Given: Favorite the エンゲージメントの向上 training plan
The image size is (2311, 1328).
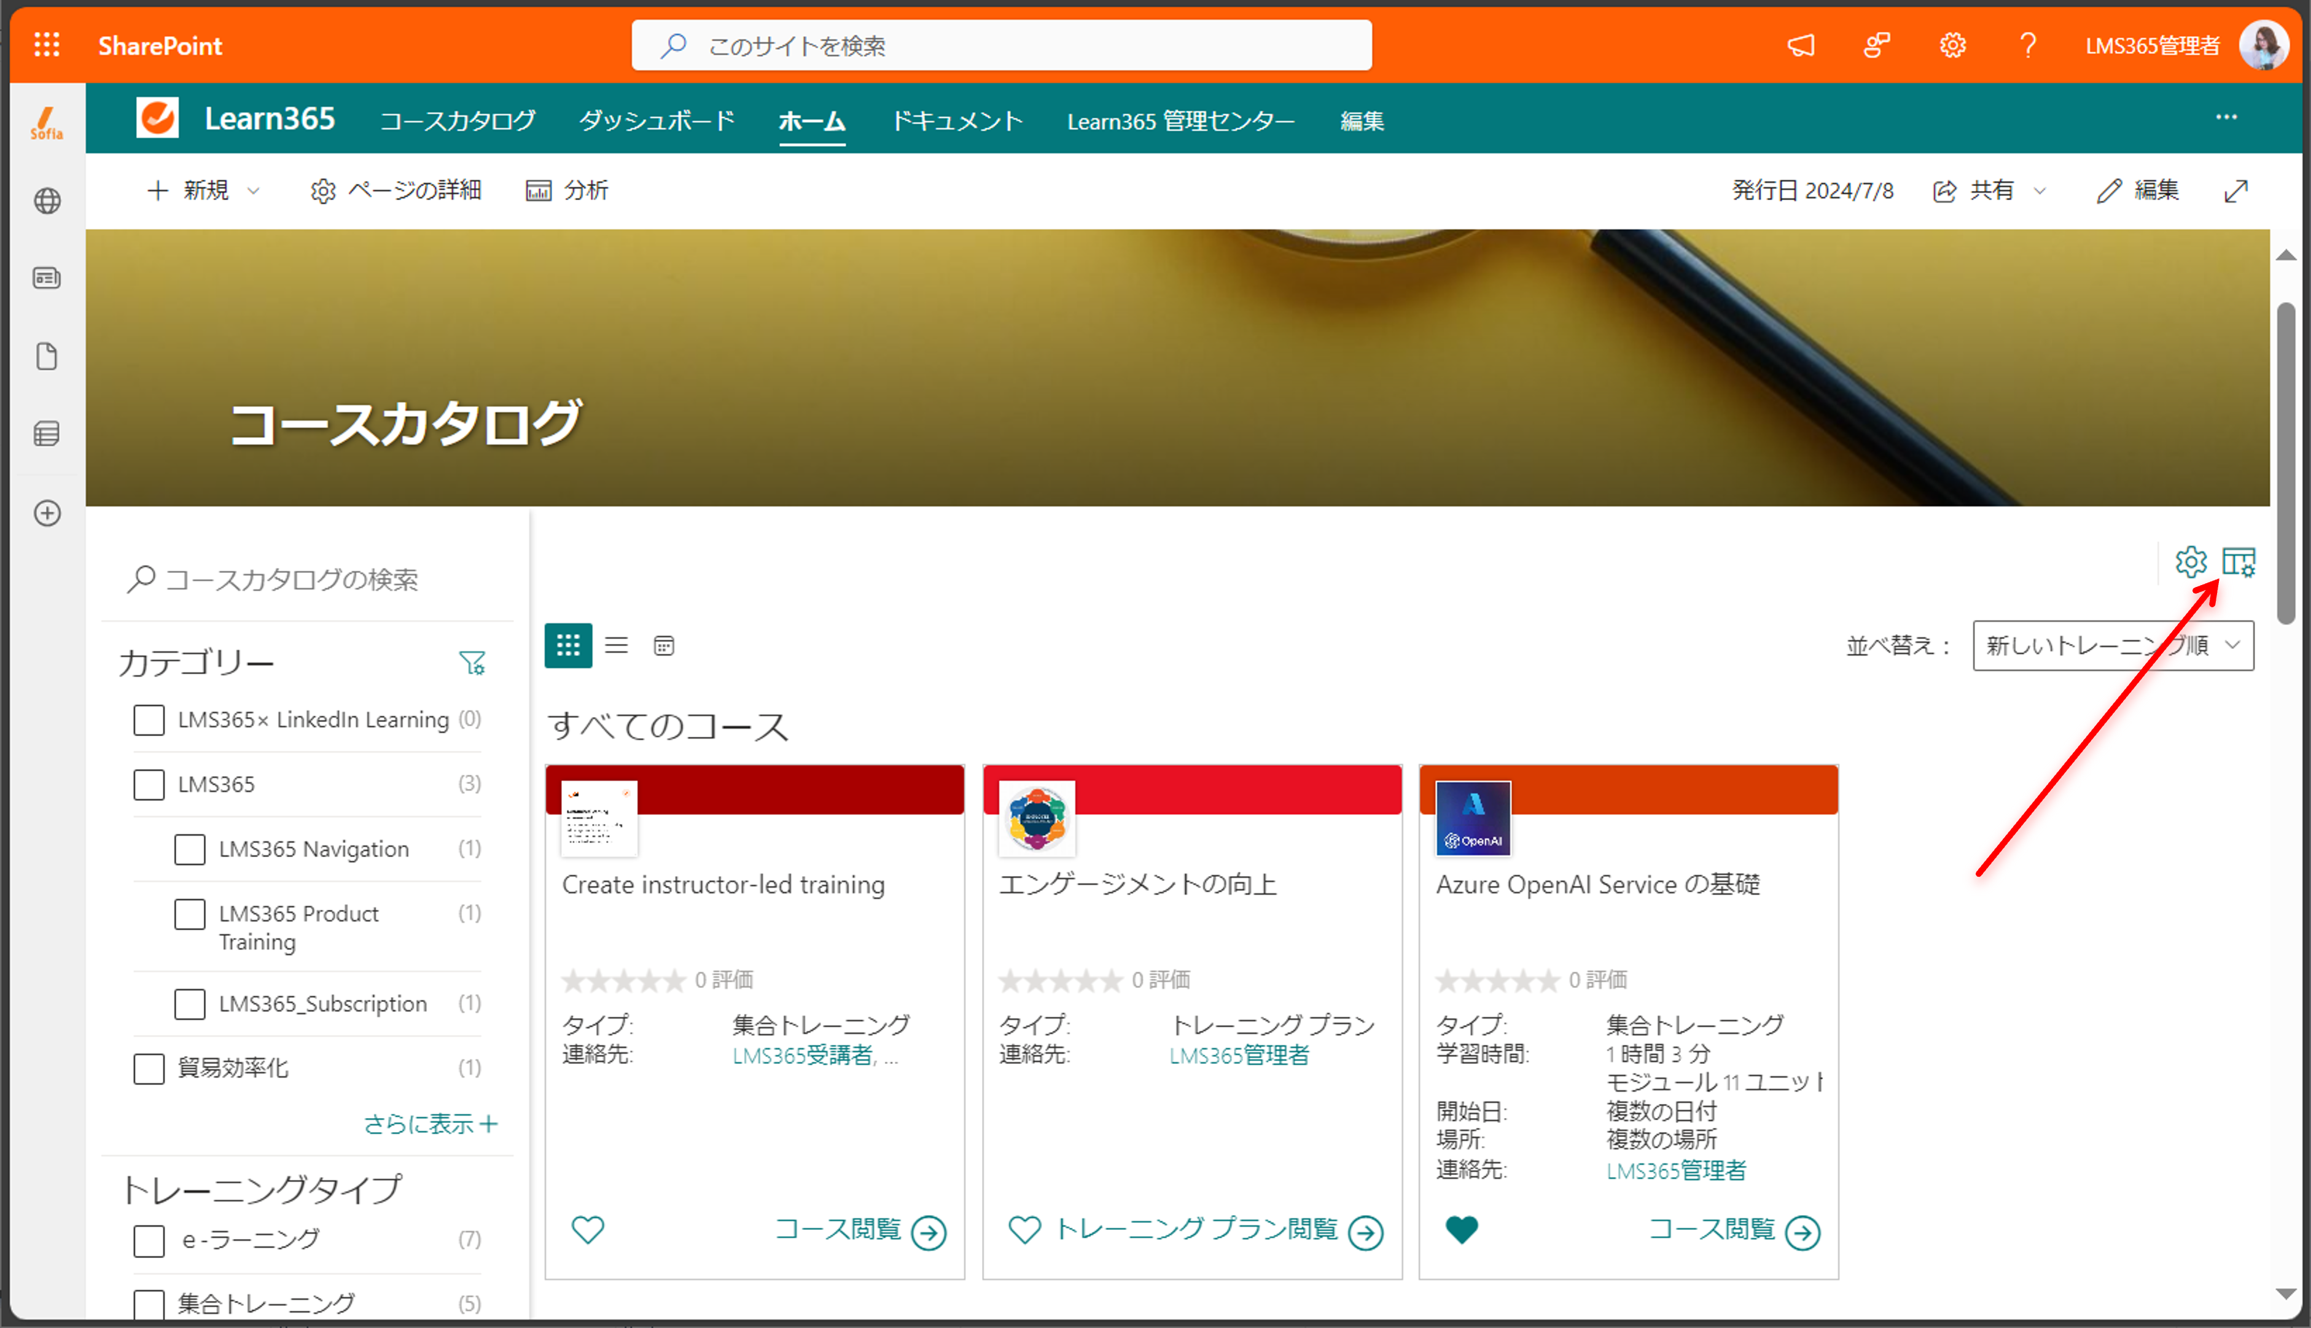Looking at the screenshot, I should pyautogui.click(x=1024, y=1230).
